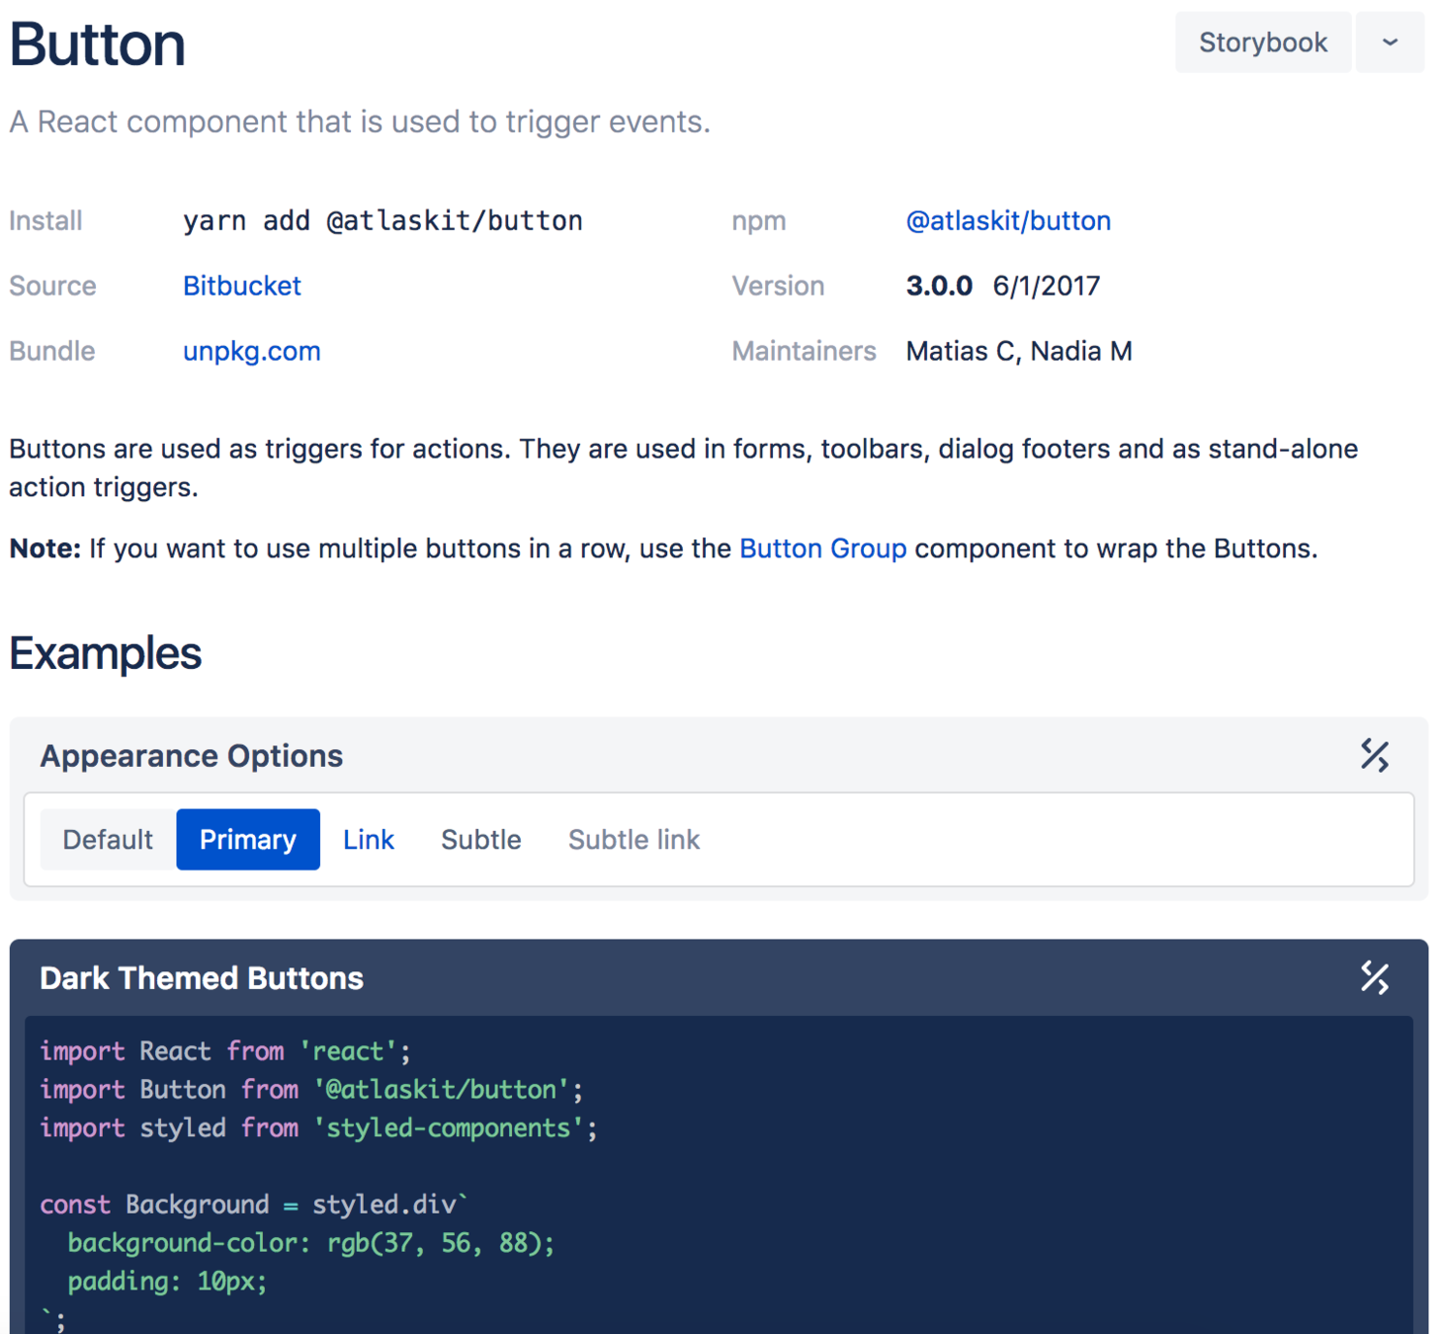Click the import styled from 'styled-components' line
The image size is (1444, 1334).
(319, 1127)
